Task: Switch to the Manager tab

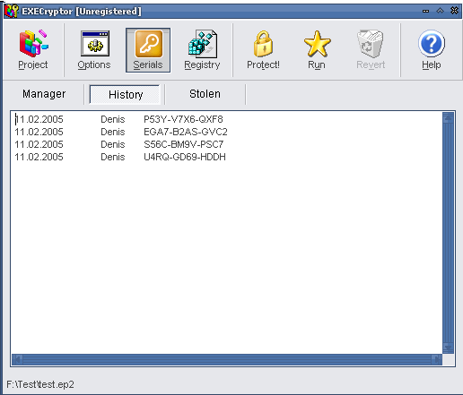Action: (x=44, y=94)
